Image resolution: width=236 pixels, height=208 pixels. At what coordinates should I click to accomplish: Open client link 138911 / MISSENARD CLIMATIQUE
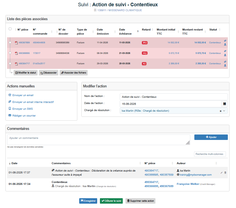[x=119, y=10]
